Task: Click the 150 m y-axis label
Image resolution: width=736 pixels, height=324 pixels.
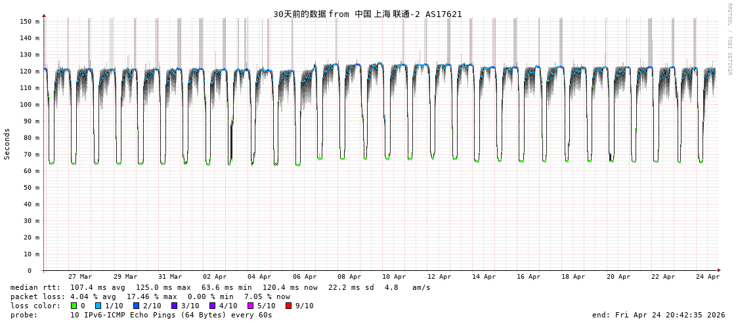Action: coord(29,22)
